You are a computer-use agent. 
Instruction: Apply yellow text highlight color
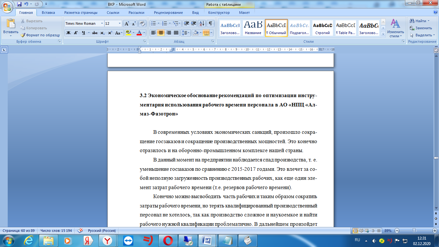click(x=128, y=33)
